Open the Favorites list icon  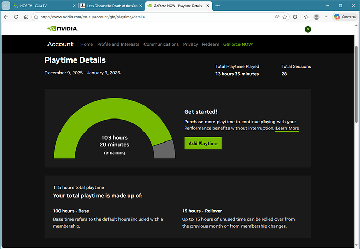coord(306,17)
